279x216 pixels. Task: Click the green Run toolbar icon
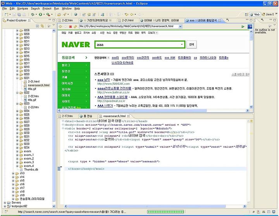point(40,14)
